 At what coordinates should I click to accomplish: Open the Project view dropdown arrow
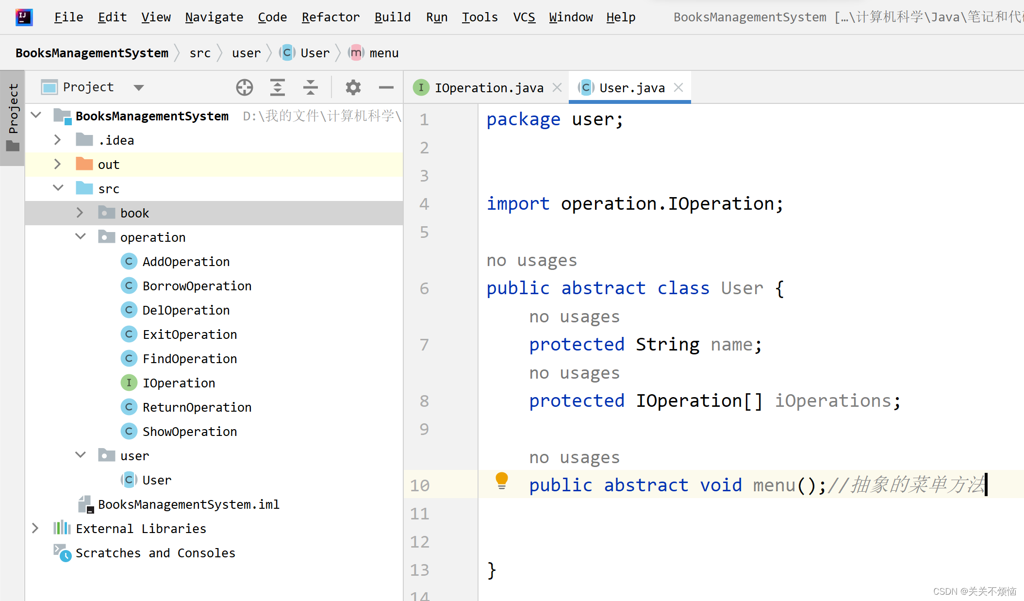(139, 88)
